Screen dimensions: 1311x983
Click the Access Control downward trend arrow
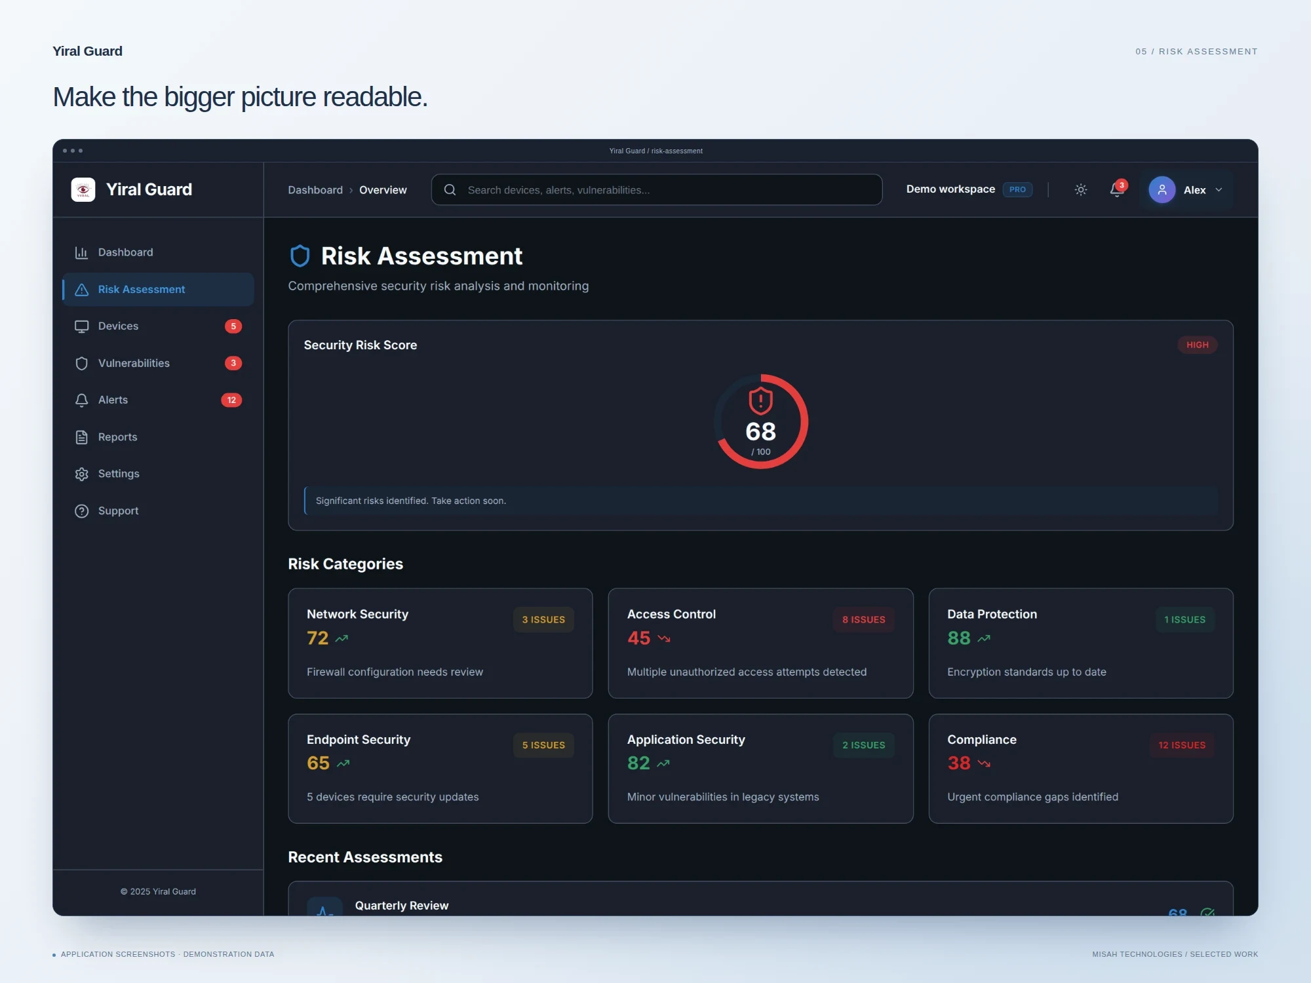click(663, 638)
